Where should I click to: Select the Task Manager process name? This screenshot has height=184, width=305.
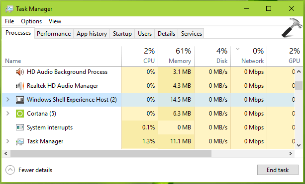coord(45,141)
